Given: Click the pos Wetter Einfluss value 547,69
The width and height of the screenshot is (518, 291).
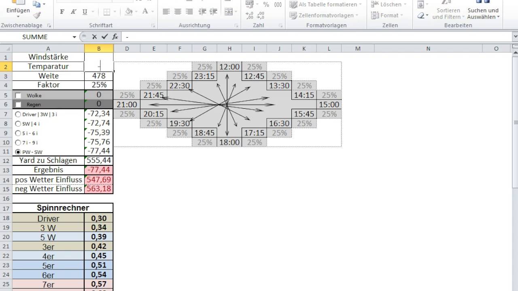Looking at the screenshot, I should tap(99, 179).
